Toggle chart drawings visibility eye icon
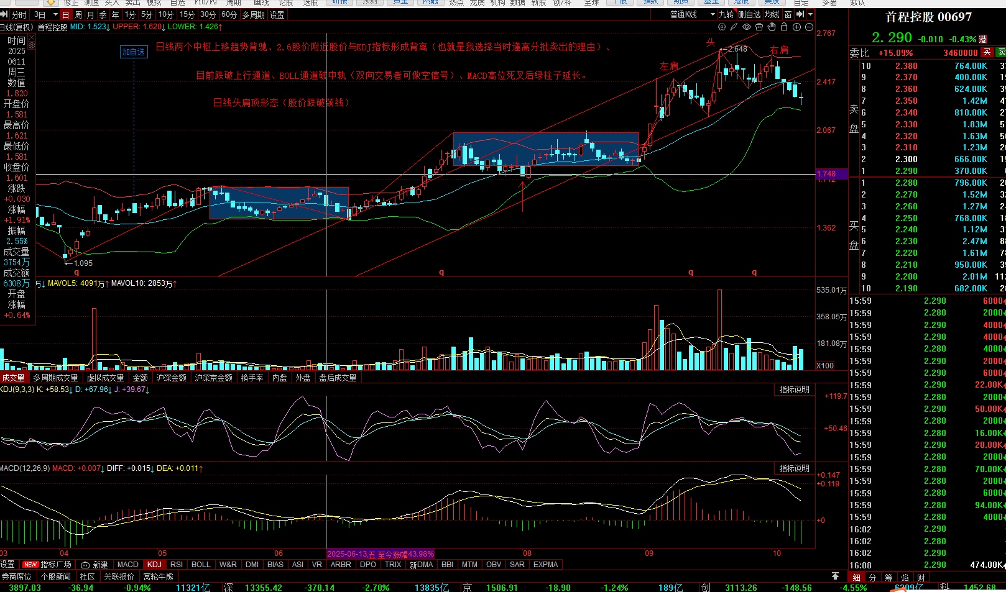This screenshot has width=1006, height=592. [747, 27]
